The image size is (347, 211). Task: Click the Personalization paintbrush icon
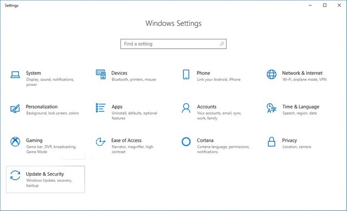pos(15,108)
